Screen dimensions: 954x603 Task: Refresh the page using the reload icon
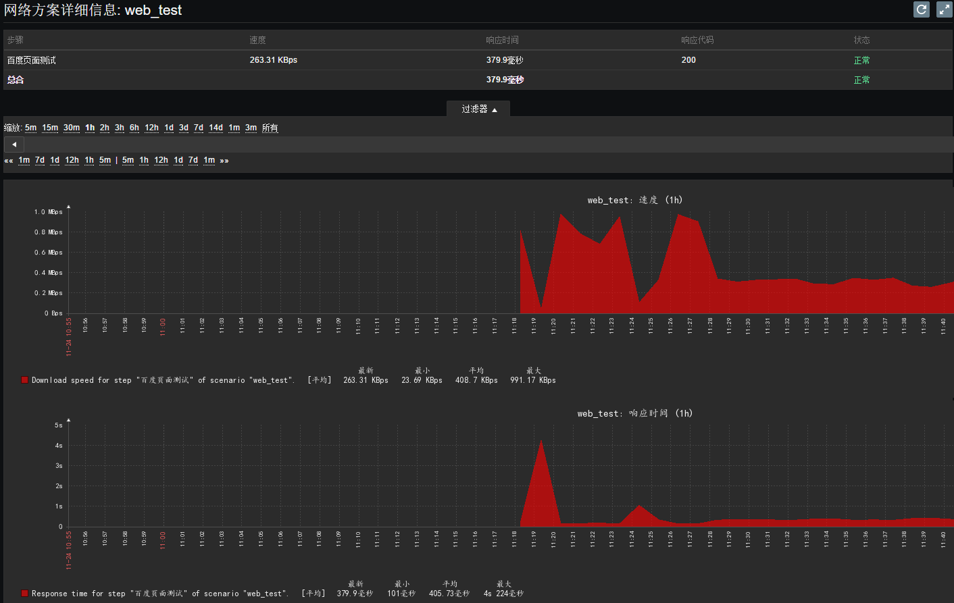pos(922,9)
